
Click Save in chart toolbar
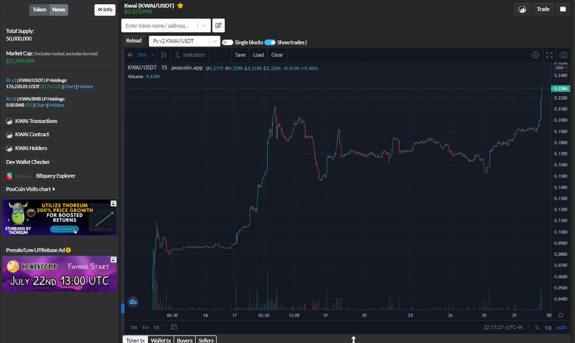point(241,55)
